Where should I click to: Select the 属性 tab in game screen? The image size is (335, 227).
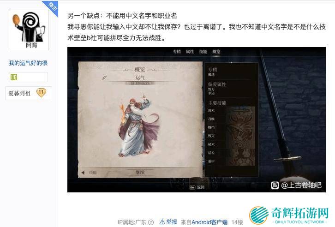[190, 52]
